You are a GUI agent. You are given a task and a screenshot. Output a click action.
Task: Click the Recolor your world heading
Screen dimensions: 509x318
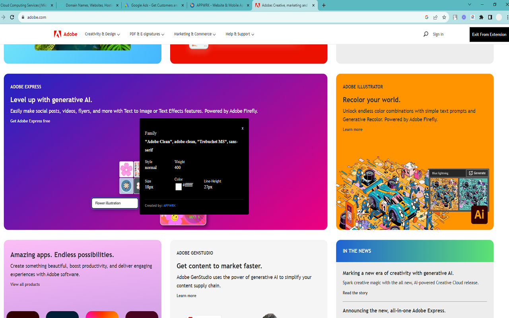[371, 100]
